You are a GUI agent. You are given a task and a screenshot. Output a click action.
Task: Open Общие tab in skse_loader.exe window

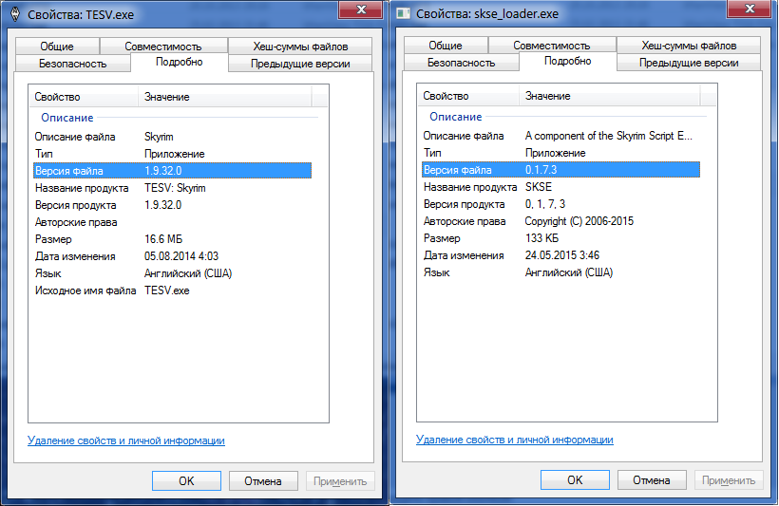pos(446,46)
